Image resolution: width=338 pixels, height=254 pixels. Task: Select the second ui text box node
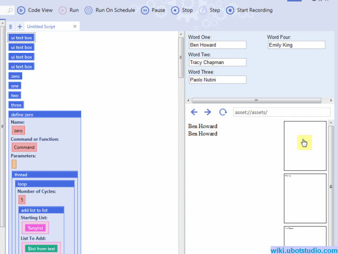21,47
